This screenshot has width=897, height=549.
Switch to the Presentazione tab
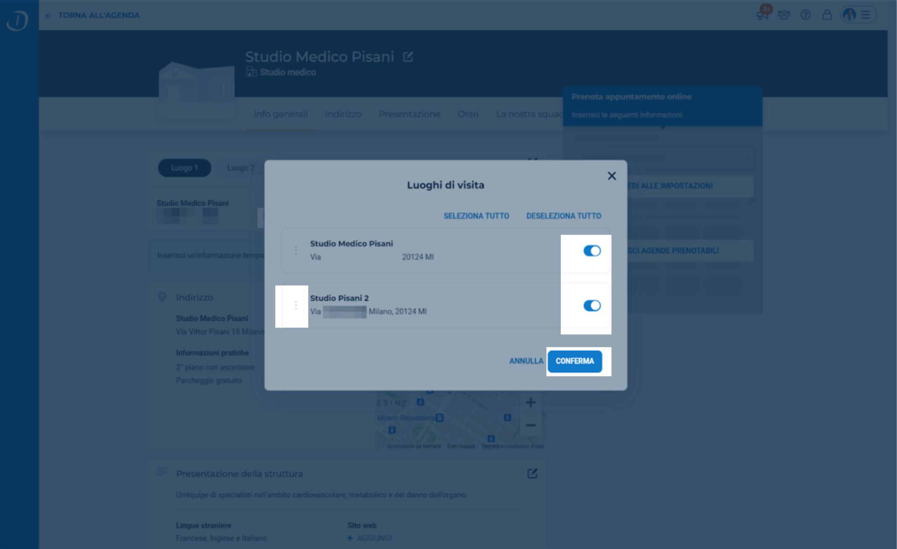pos(409,114)
